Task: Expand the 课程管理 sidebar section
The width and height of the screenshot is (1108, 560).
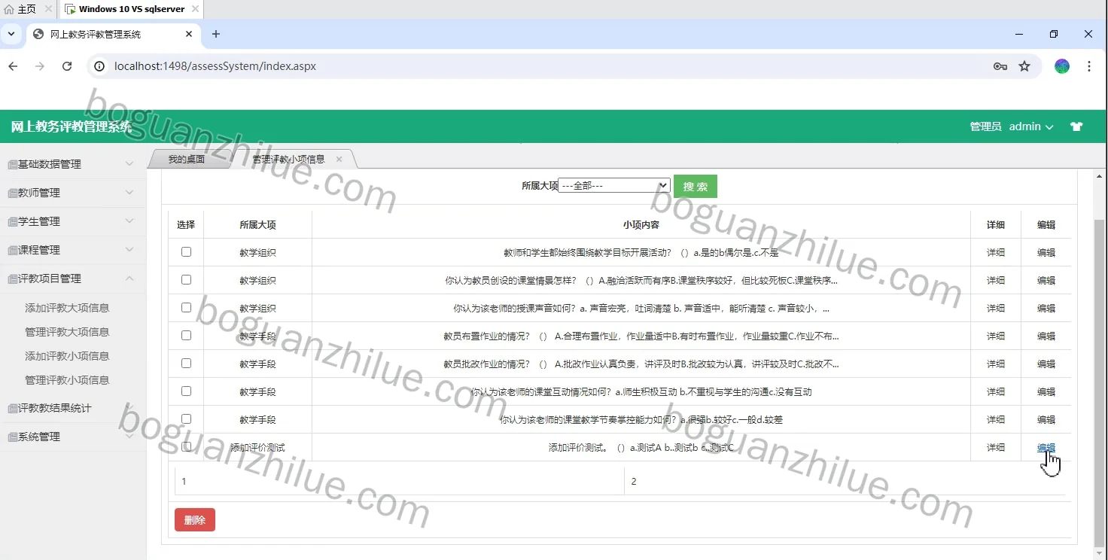Action: (73, 250)
